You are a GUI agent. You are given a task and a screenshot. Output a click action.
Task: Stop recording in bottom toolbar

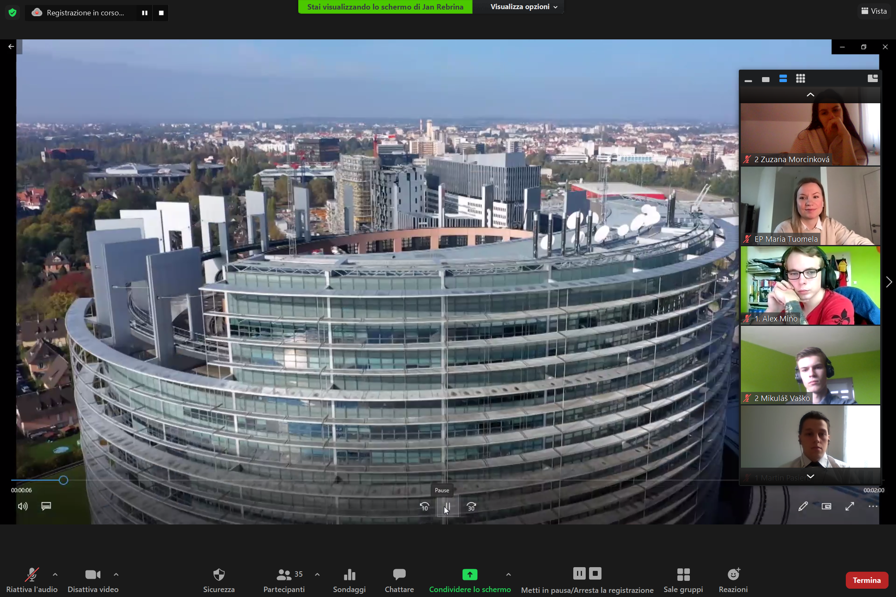595,573
